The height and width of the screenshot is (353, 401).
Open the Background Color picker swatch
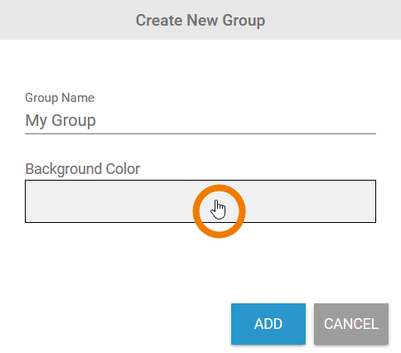point(200,201)
